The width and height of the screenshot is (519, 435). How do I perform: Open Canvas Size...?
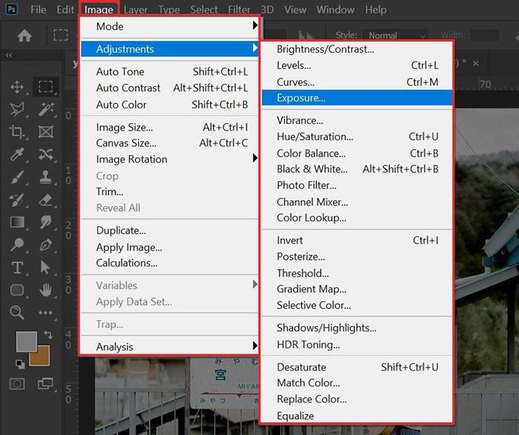170,143
